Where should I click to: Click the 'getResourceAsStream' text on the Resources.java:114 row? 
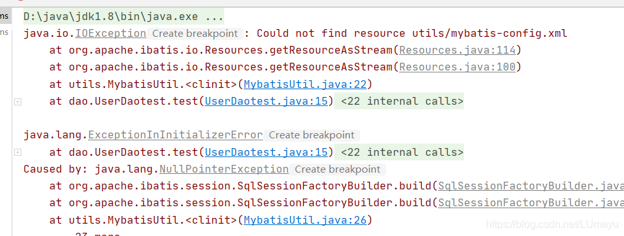(331, 50)
